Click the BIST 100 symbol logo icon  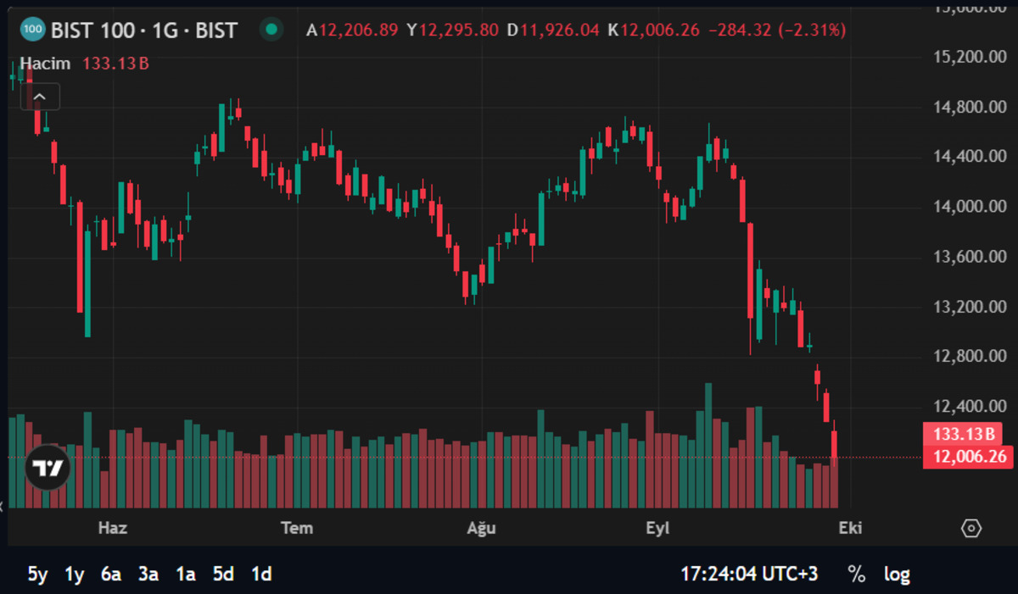pyautogui.click(x=32, y=31)
